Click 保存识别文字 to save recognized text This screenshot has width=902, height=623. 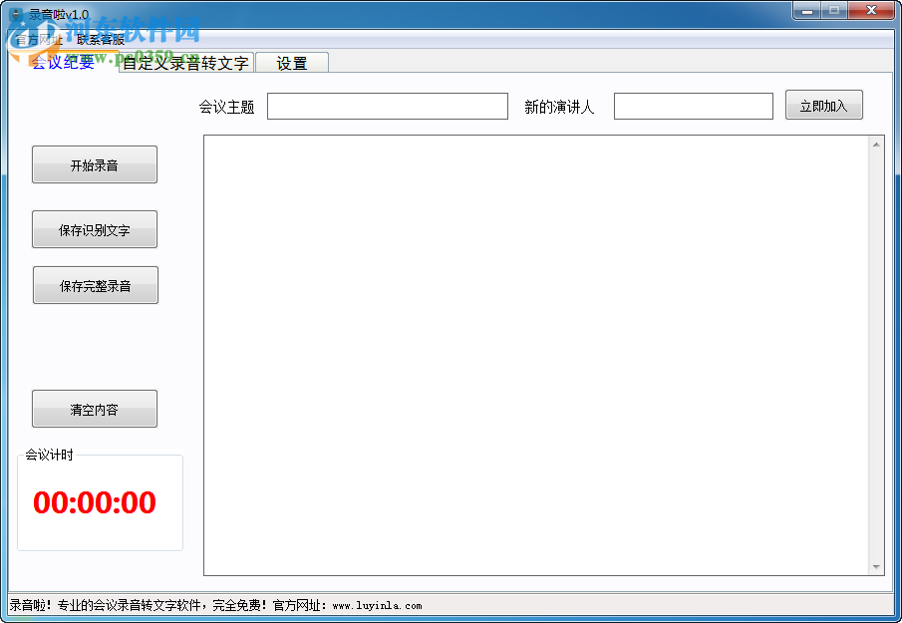click(x=94, y=229)
